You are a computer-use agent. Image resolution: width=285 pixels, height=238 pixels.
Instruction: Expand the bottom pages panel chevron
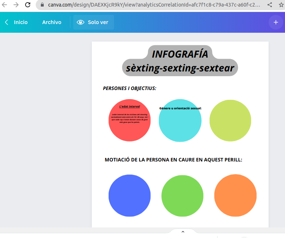[183, 232]
